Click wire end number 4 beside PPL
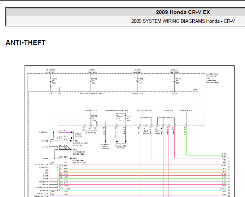This screenshot has width=245, height=197. (x=229, y=164)
